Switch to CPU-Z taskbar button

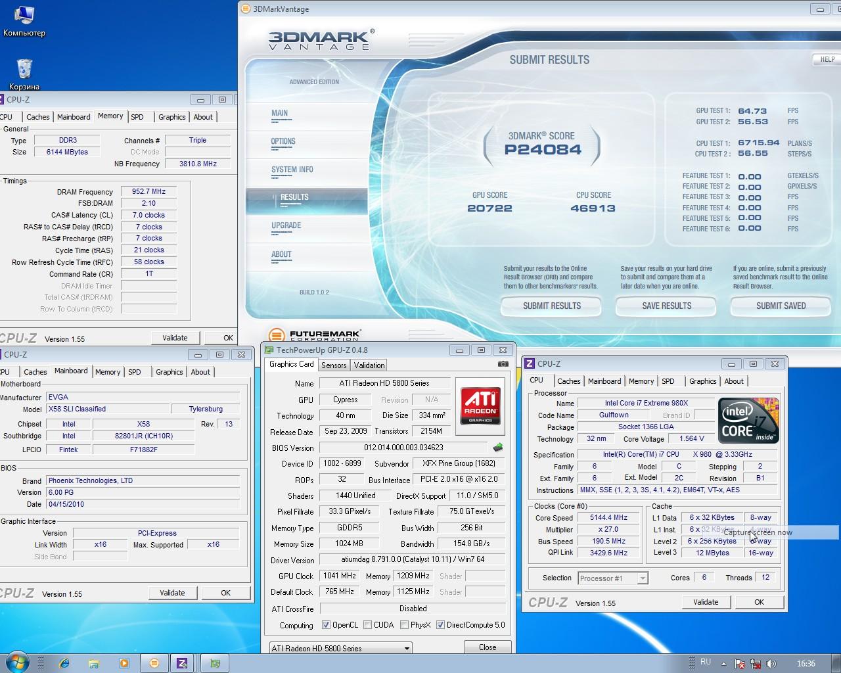tap(183, 663)
